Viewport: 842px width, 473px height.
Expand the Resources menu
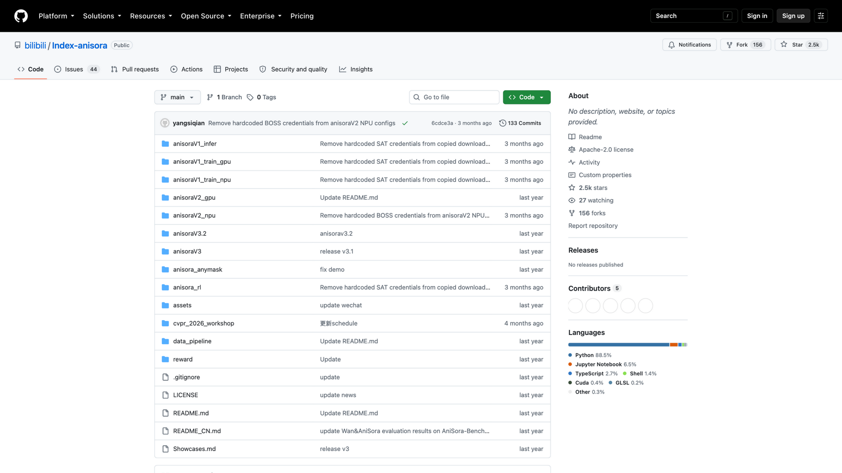[x=151, y=16]
